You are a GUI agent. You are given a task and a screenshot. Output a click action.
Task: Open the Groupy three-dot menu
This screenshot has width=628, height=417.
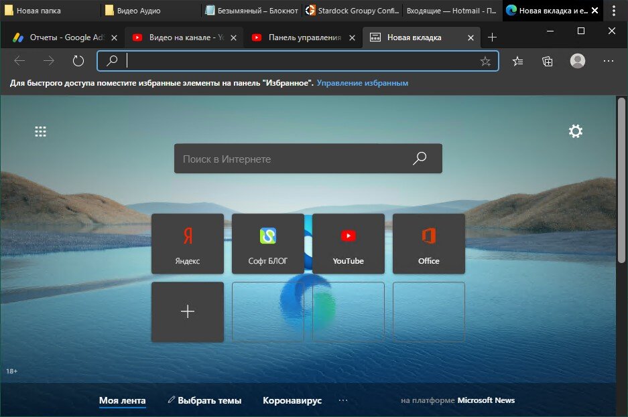pos(613,11)
